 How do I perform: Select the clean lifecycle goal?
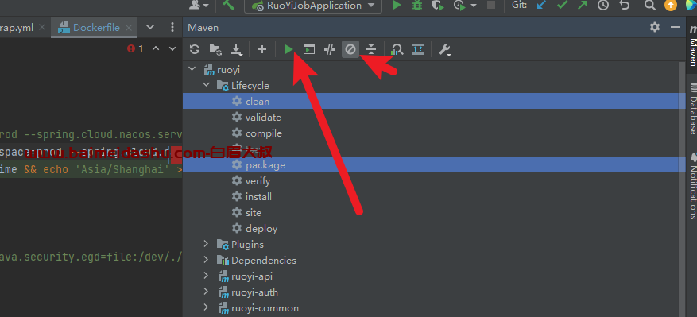pos(434,102)
